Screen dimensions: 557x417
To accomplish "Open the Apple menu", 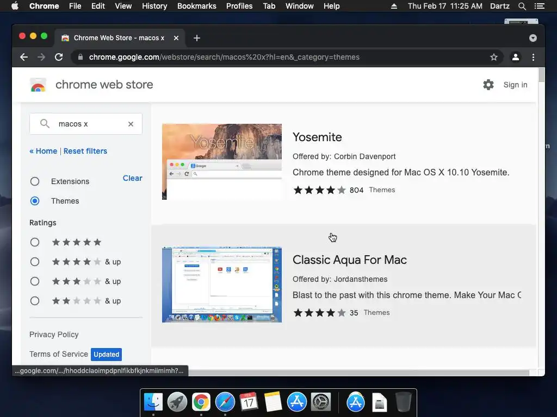I will pyautogui.click(x=15, y=6).
